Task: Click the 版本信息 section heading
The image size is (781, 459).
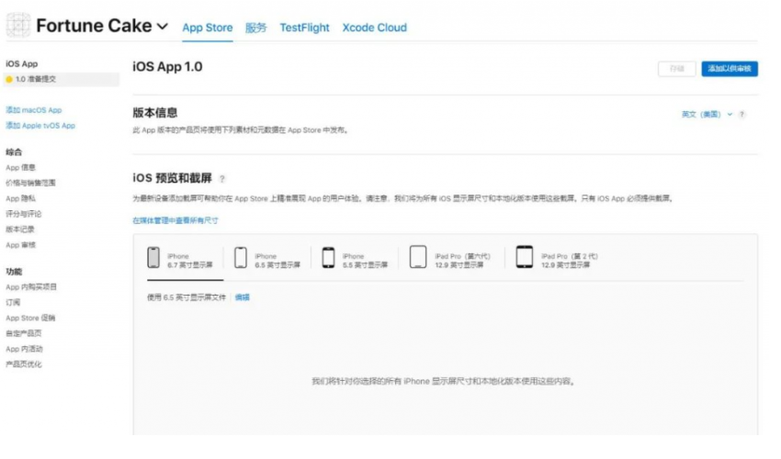Action: (155, 113)
